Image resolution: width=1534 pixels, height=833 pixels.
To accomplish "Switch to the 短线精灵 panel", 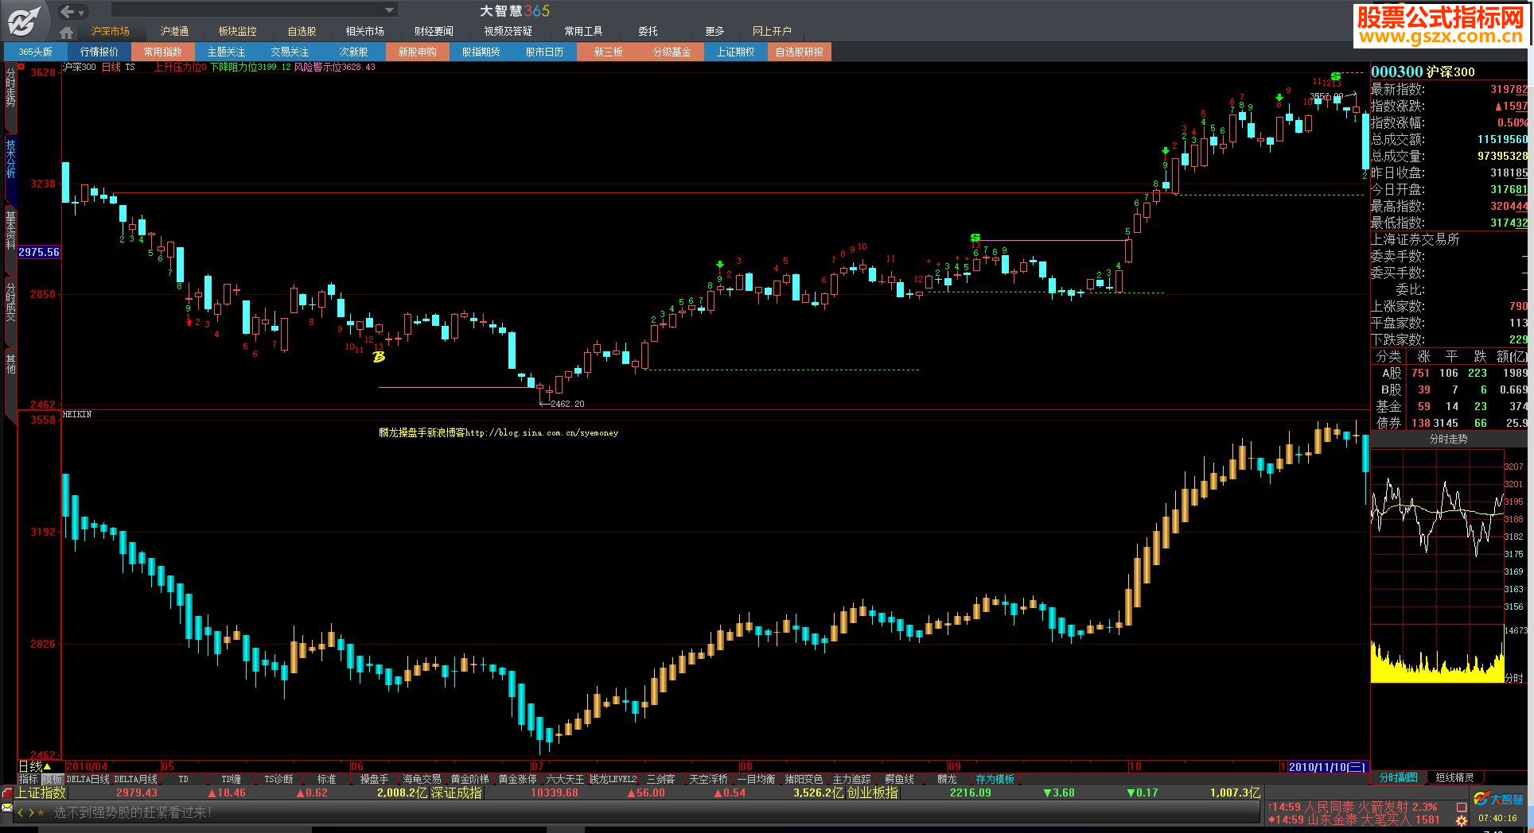I will (x=1454, y=777).
